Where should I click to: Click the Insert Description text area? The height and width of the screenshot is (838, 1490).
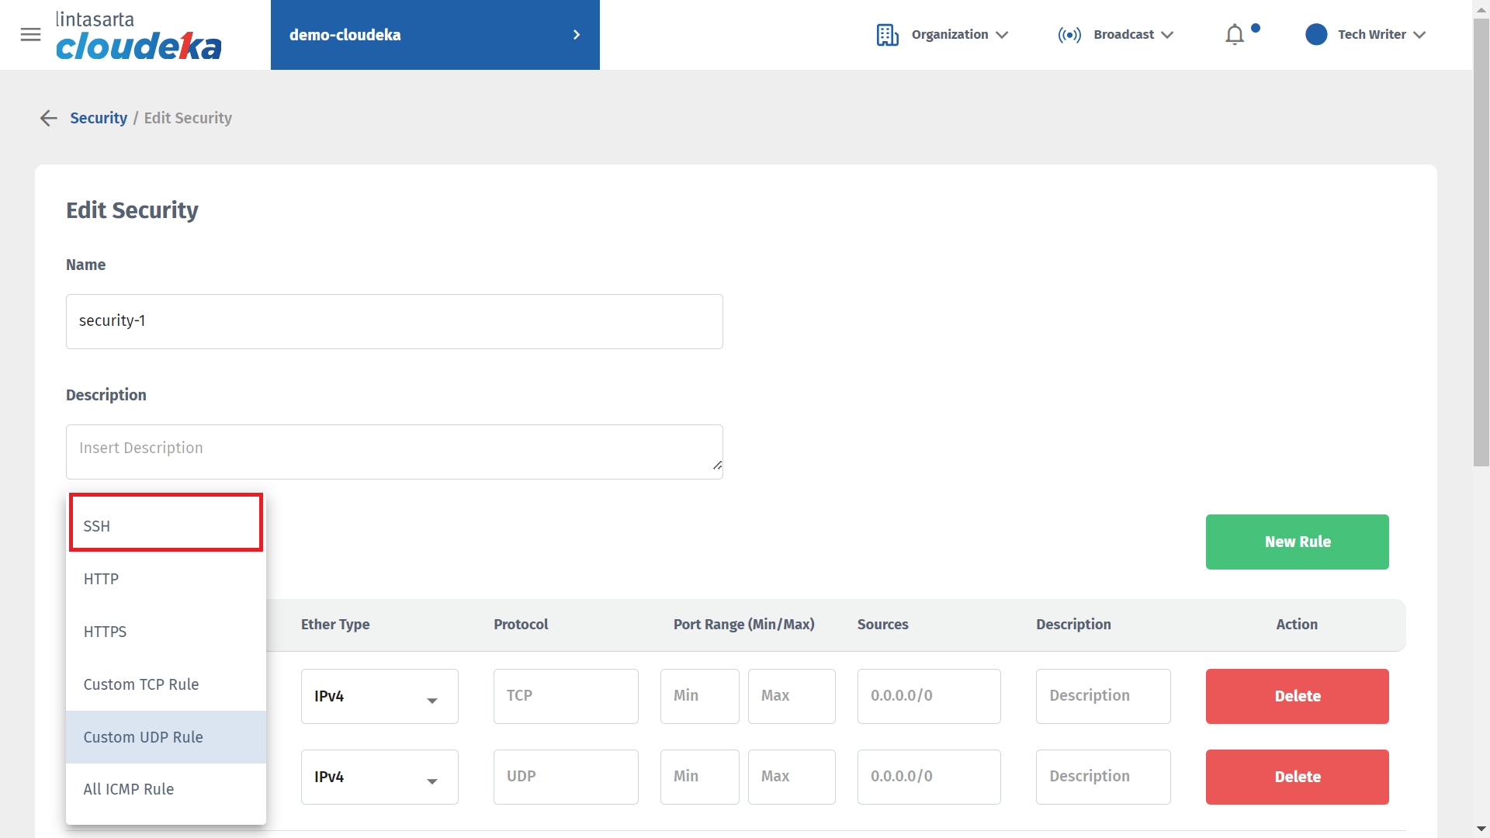[394, 452]
